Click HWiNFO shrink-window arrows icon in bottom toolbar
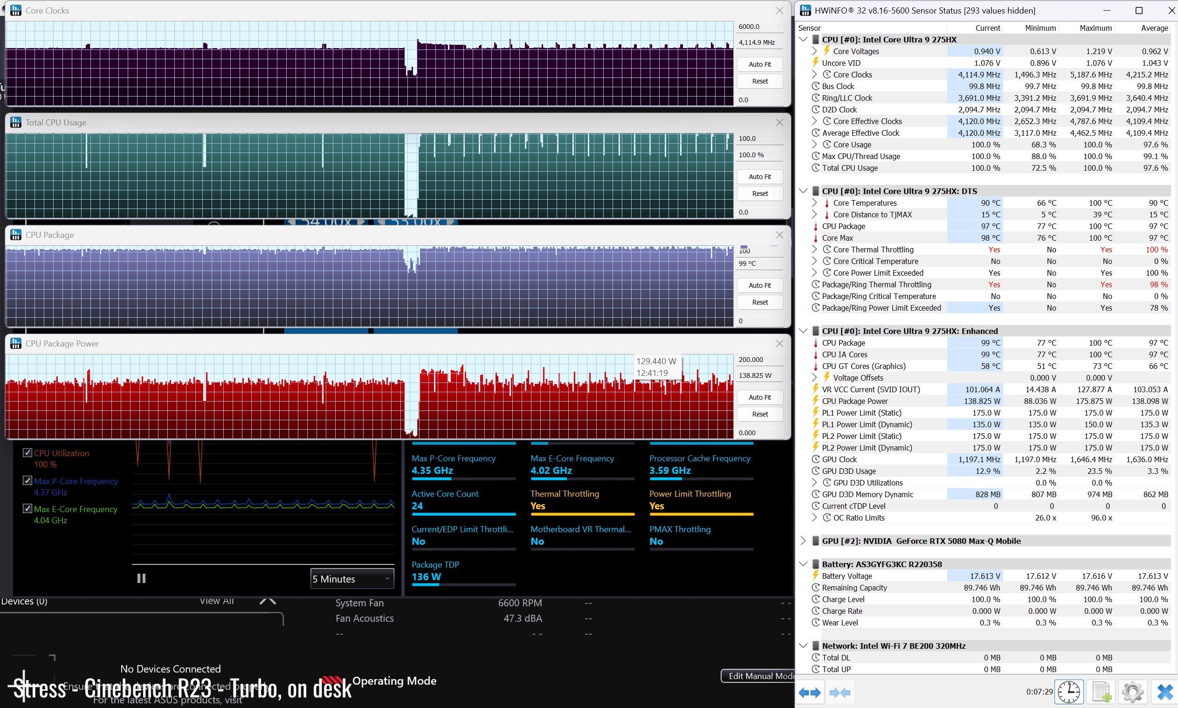Image resolution: width=1178 pixels, height=708 pixels. coord(840,692)
